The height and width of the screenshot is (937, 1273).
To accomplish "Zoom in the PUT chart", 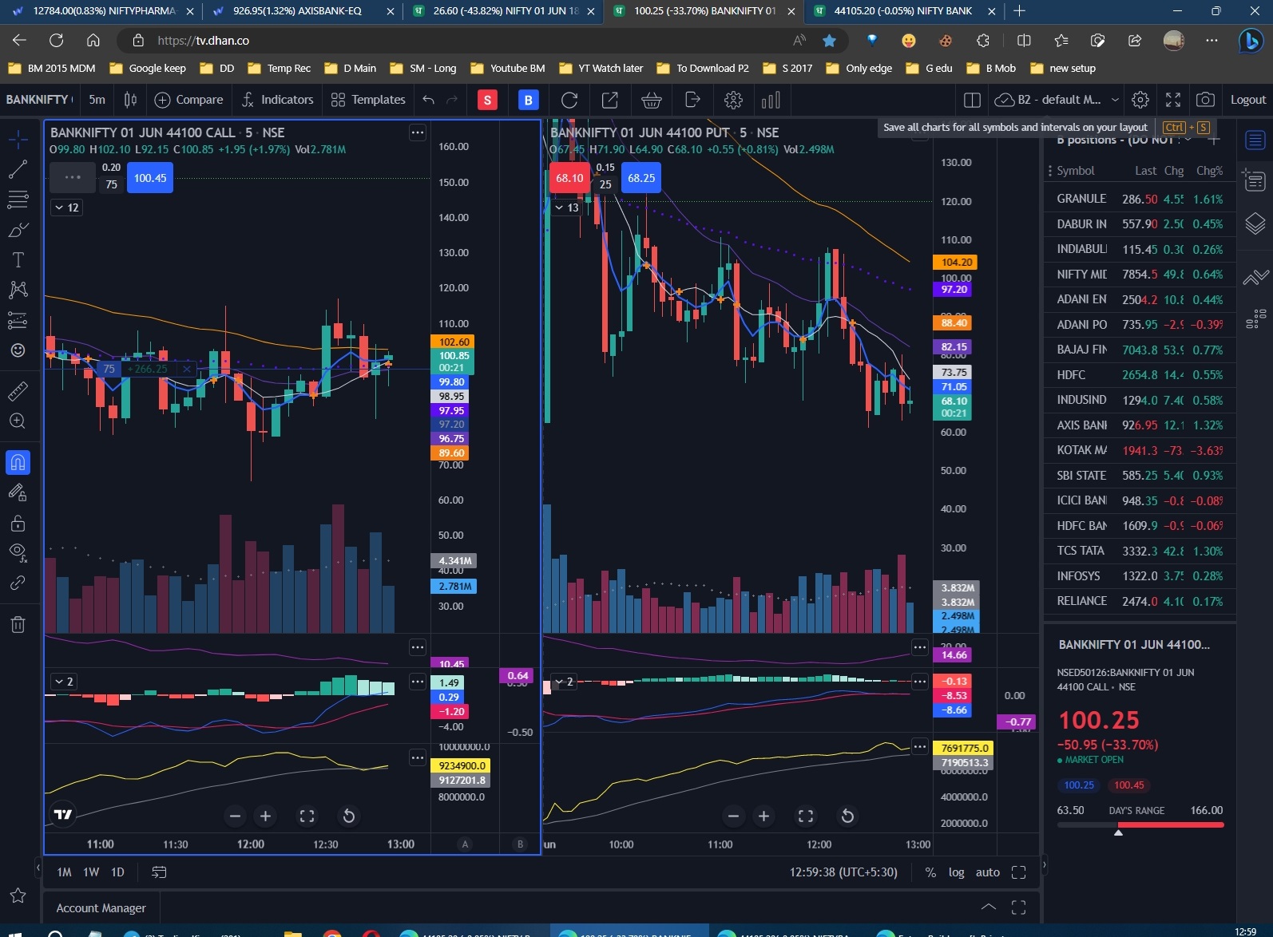I will pos(763,816).
